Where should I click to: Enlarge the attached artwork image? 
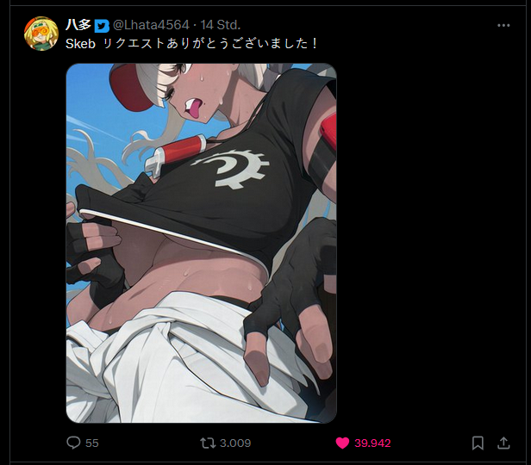(201, 243)
